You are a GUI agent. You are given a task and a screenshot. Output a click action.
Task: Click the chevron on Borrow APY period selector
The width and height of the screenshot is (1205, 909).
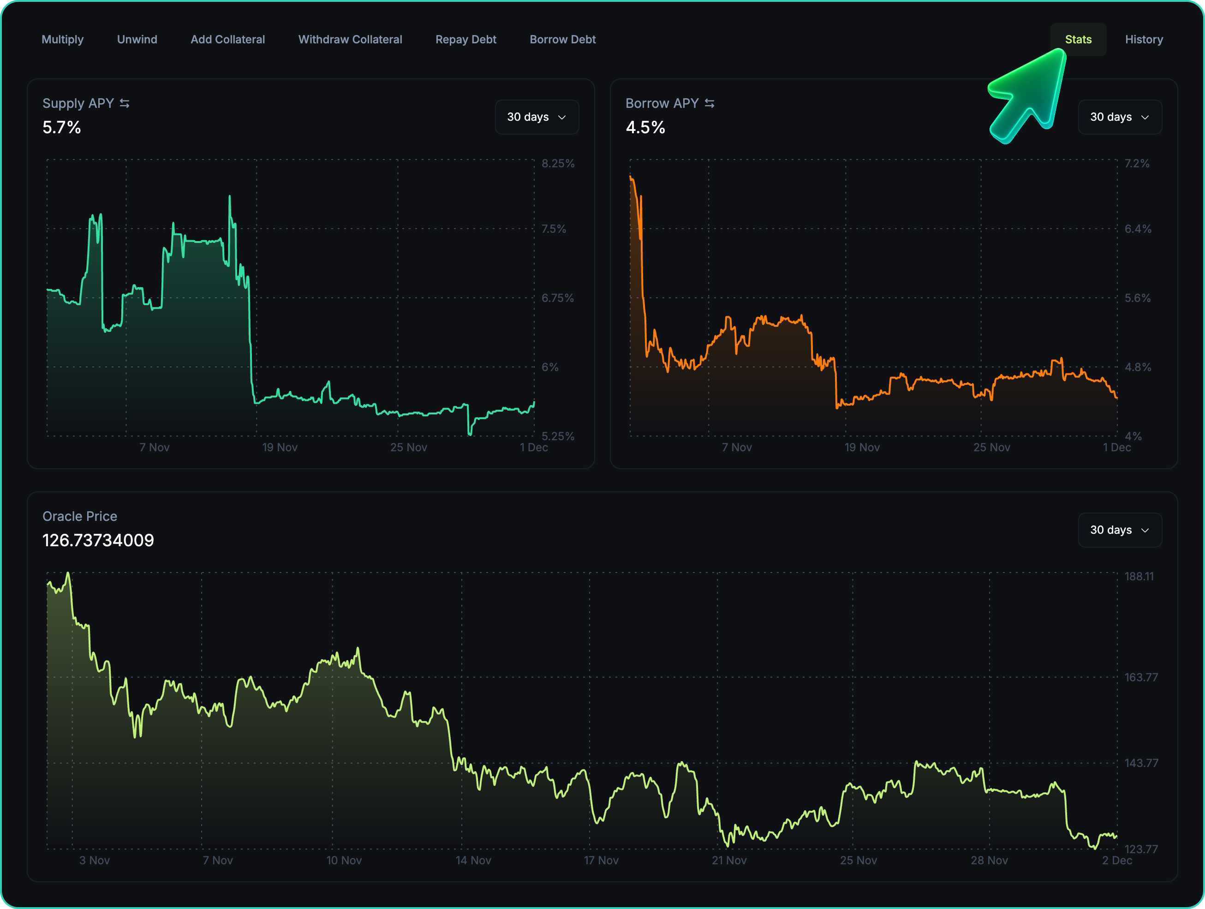(x=1145, y=117)
